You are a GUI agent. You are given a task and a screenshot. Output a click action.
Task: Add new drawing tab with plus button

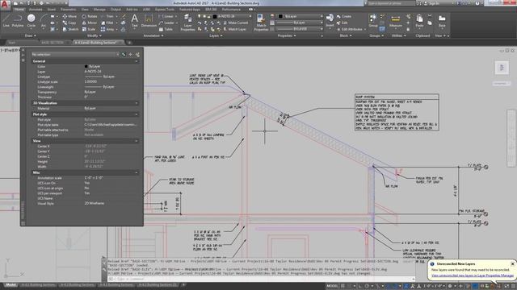(129, 43)
